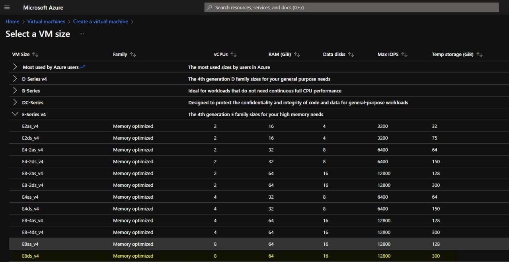The image size is (509, 262).
Task: Sort by Max IOPS column arrows
Action: [404, 55]
